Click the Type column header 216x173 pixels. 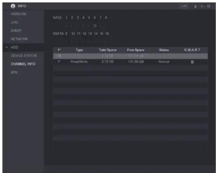[x=79, y=50]
